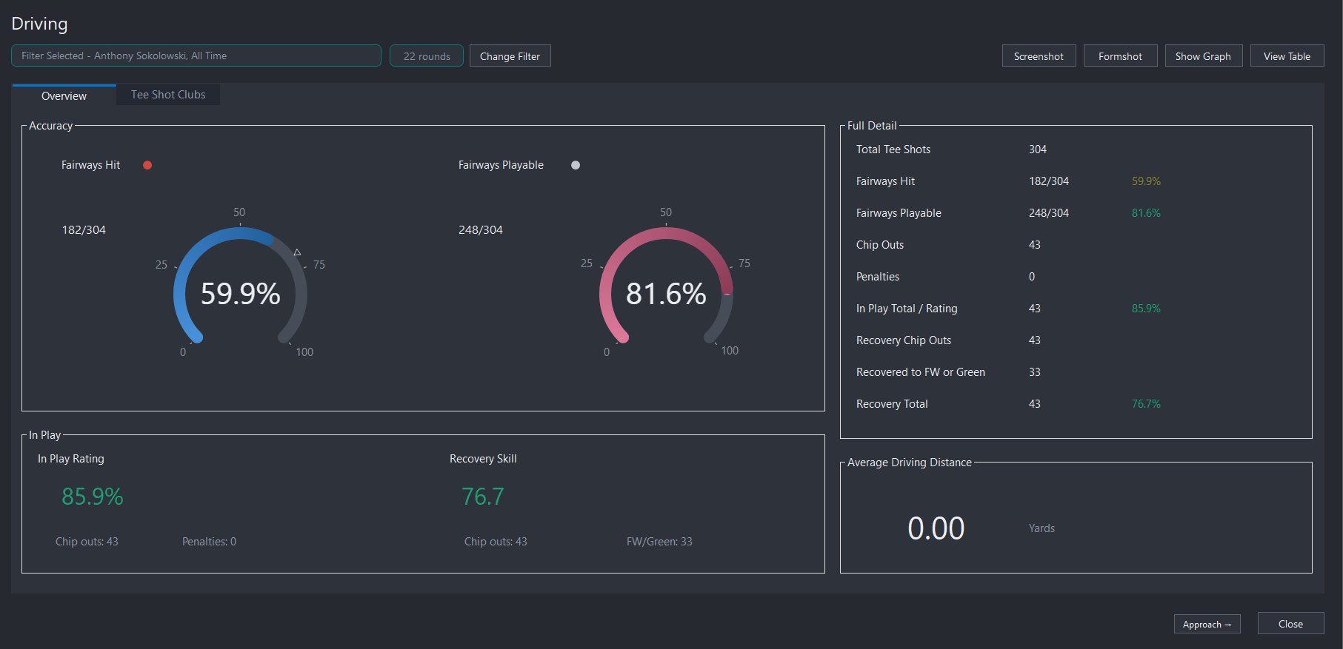
Task: Click Recovered to FW or Green label
Action: coord(921,372)
